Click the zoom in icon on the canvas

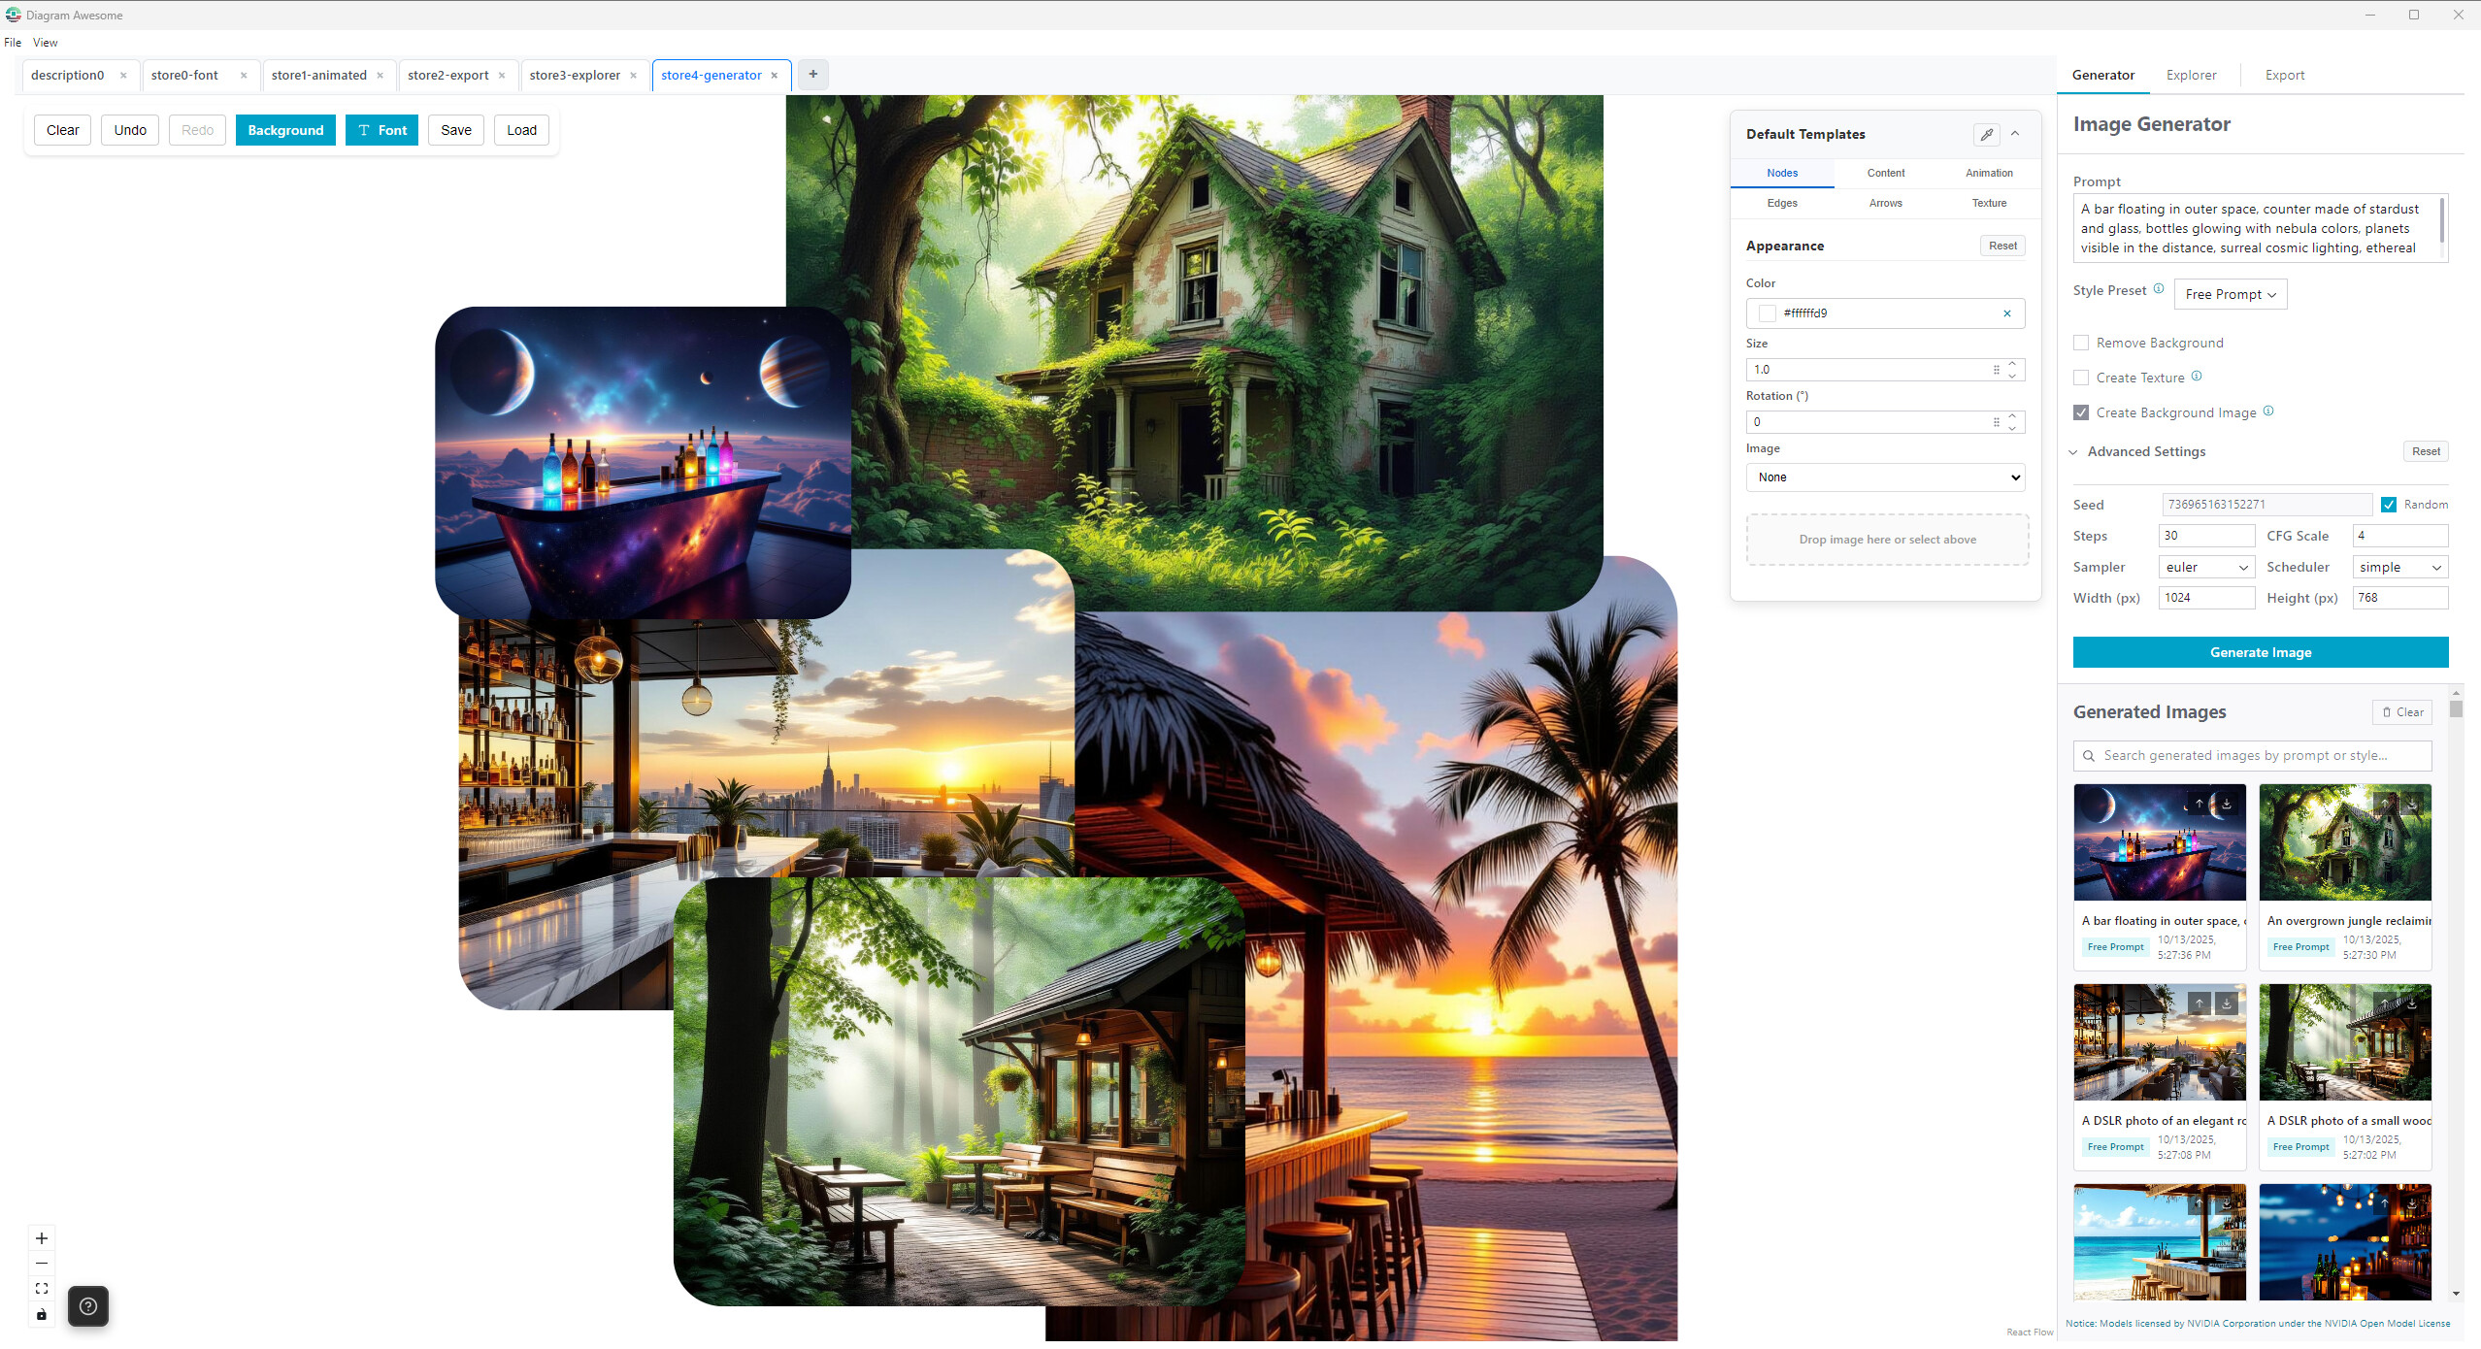(x=42, y=1238)
